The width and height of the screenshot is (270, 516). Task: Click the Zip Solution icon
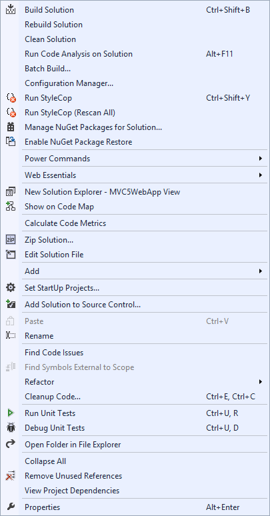pyautogui.click(x=11, y=240)
